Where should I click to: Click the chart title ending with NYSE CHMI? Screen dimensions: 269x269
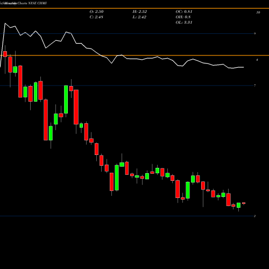click(23, 3)
